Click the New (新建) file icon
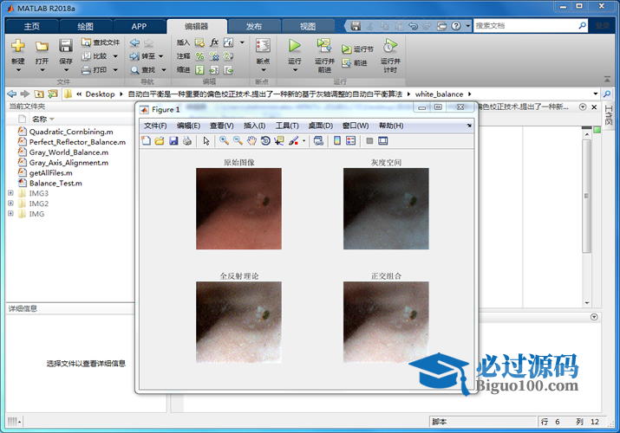Screen dimensions: 620x433 (x=18, y=46)
